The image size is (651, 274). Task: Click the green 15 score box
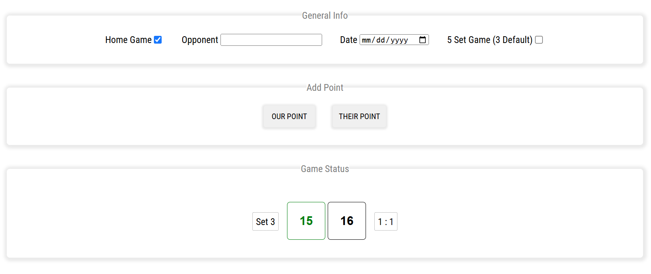pyautogui.click(x=306, y=221)
